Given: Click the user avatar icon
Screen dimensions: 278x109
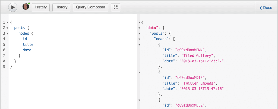Looking at the screenshot, I should [26, 7].
